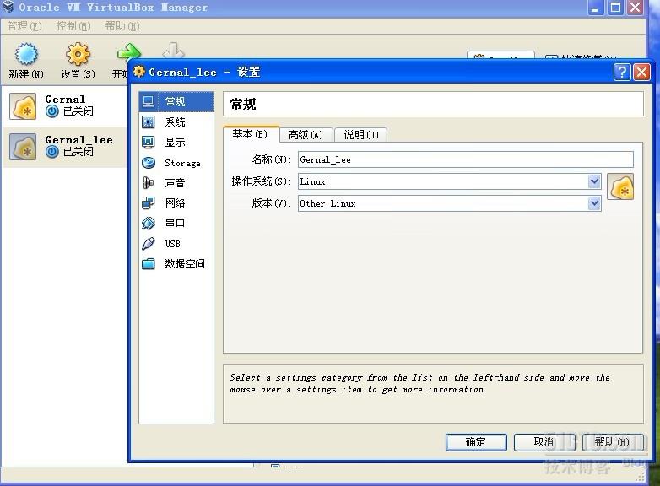
Task: Select the Gernal VM in the list
Action: pyautogui.click(x=65, y=106)
